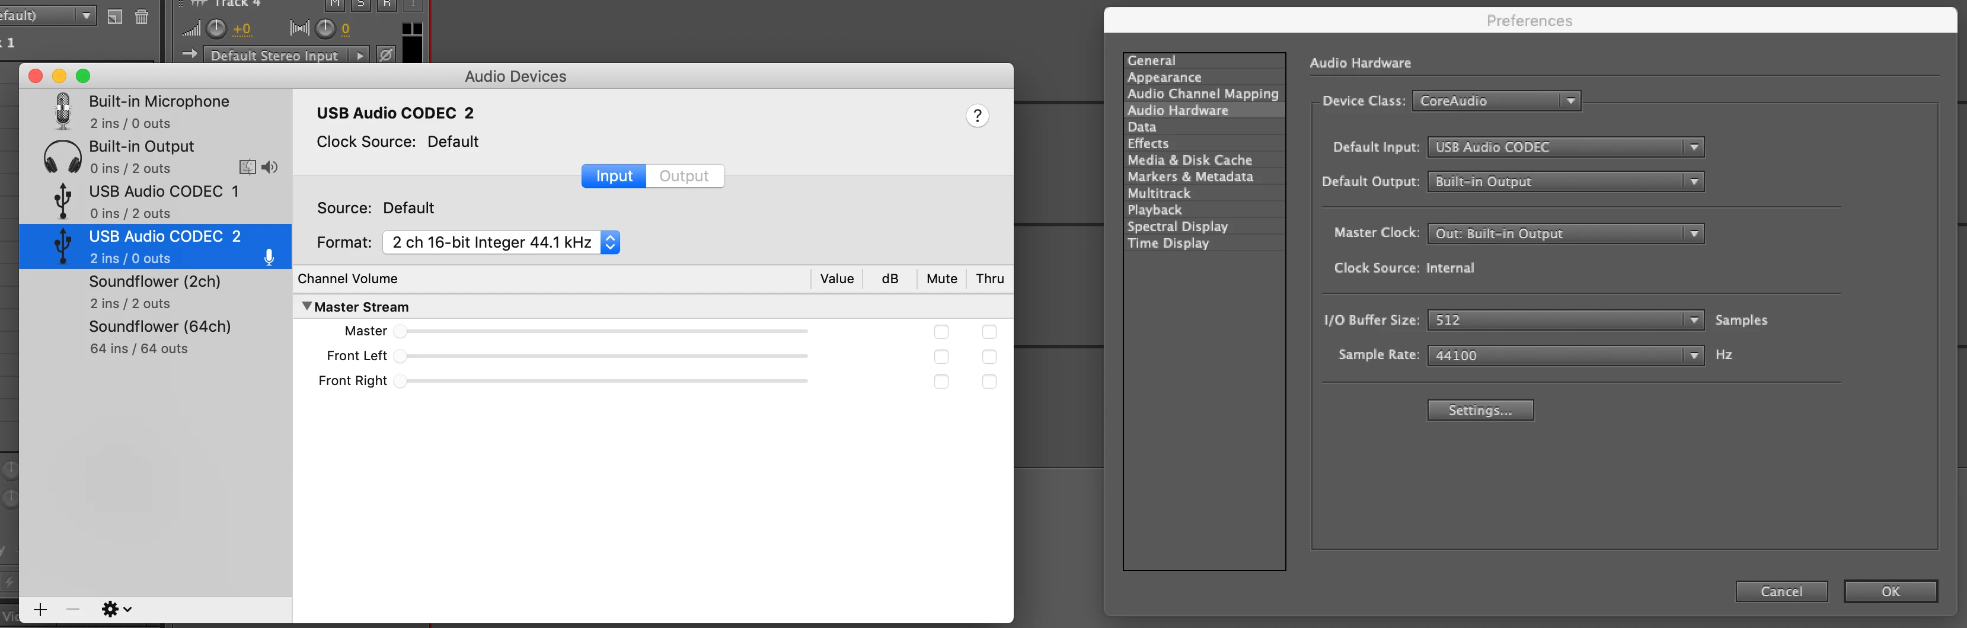
Task: Click the Track 4 level meter
Action: 413,42
